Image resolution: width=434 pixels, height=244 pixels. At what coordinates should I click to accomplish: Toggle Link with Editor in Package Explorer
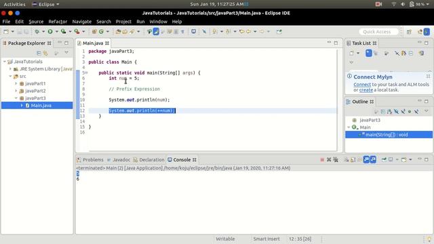tap(45, 53)
